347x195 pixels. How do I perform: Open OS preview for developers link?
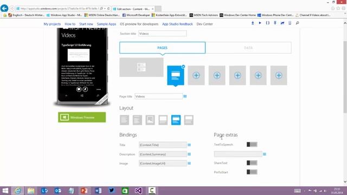coord(139,24)
